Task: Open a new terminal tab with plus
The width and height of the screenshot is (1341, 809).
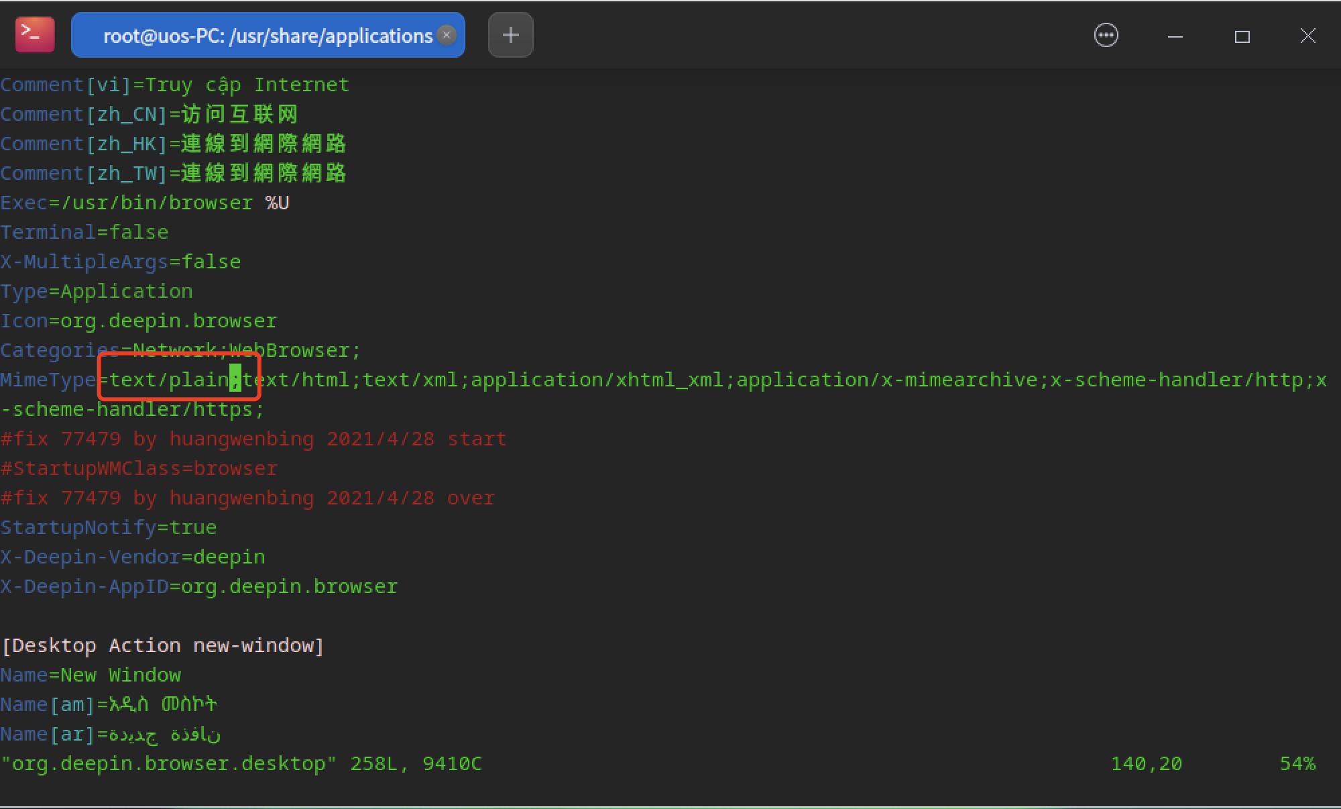Action: click(x=510, y=35)
